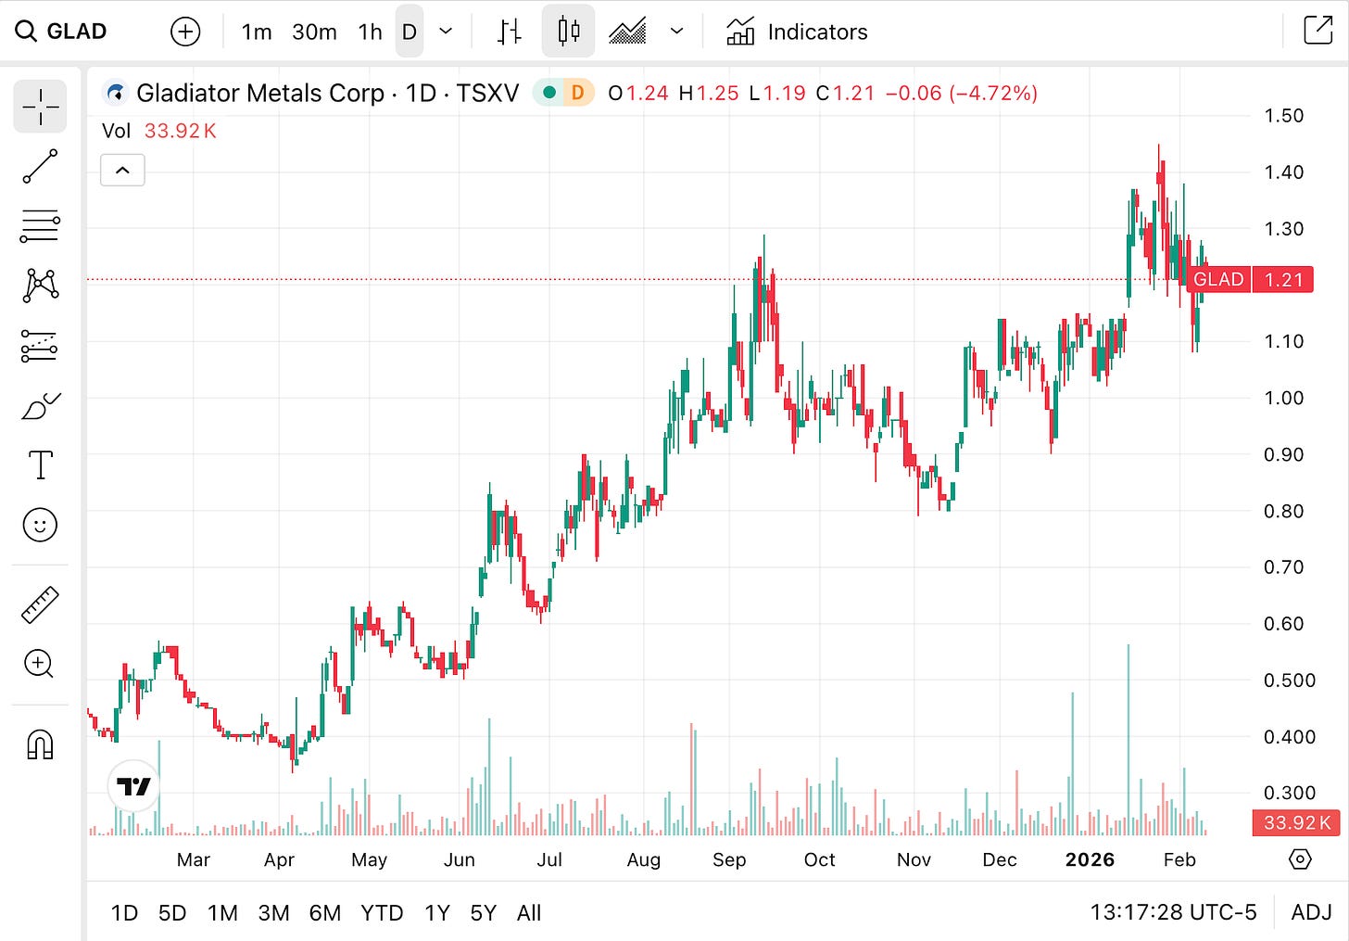
Task: Collapse the legend with chevron button
Action: 122,170
